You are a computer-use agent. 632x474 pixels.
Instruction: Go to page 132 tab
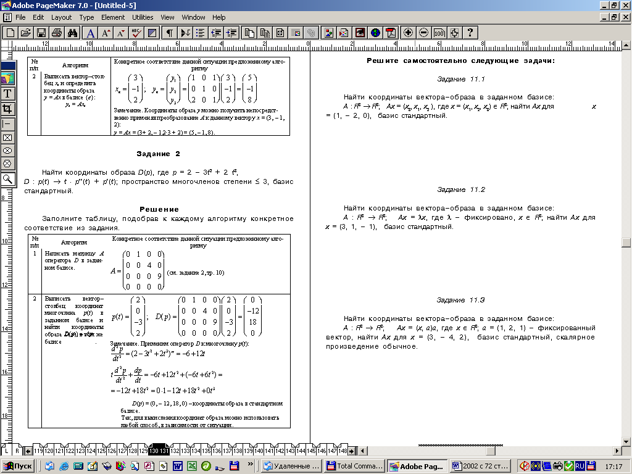pos(175,451)
